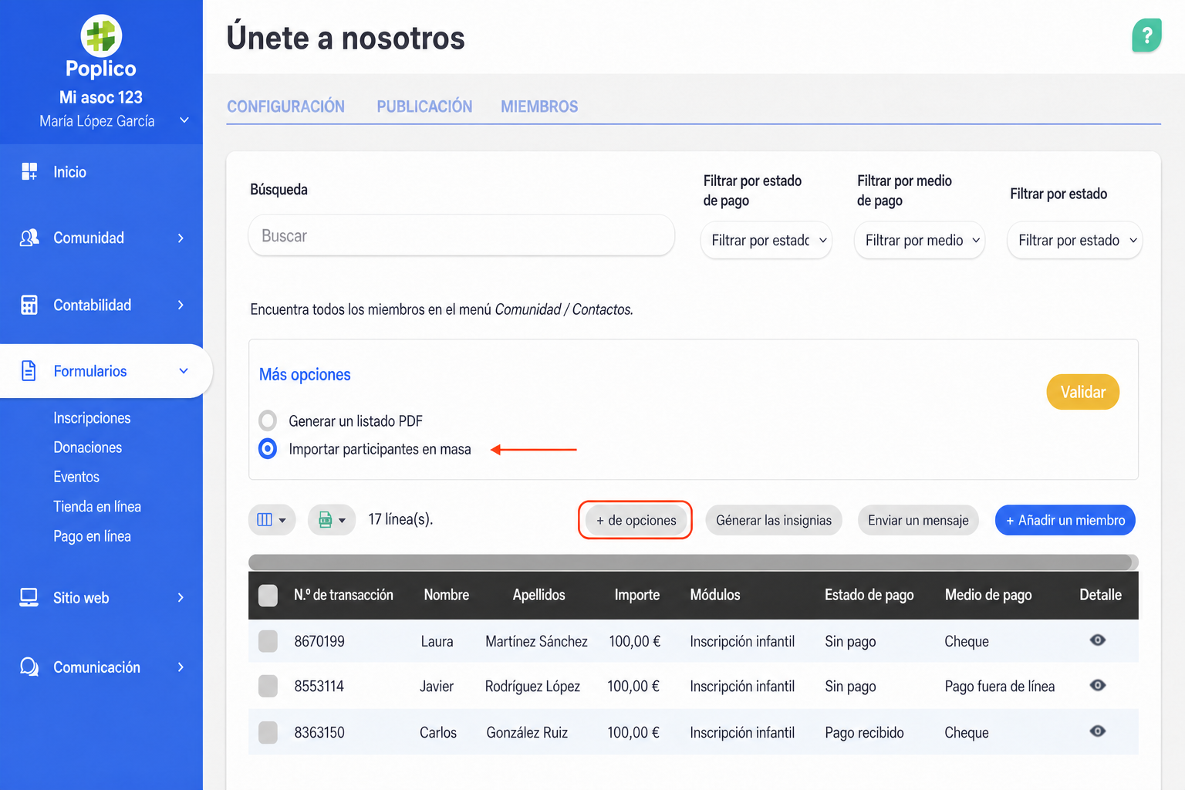Viewport: 1185px width, 790px height.
Task: Switch to the PUBLICACIÓN tab
Action: (x=424, y=106)
